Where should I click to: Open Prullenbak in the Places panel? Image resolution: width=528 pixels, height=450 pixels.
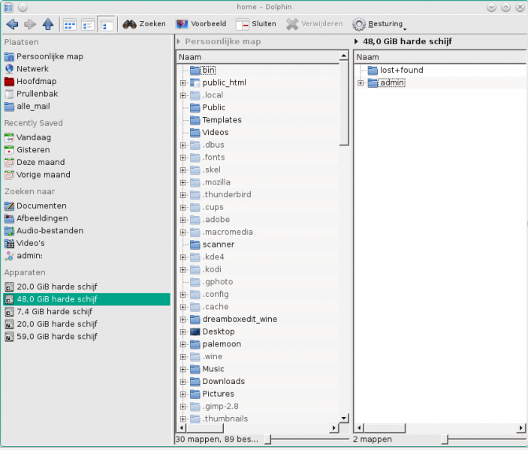(x=37, y=94)
